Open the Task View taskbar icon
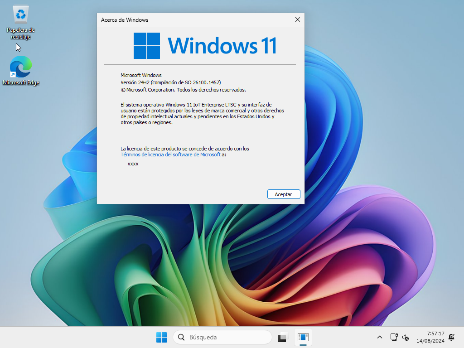The width and height of the screenshot is (464, 348). pos(283,337)
